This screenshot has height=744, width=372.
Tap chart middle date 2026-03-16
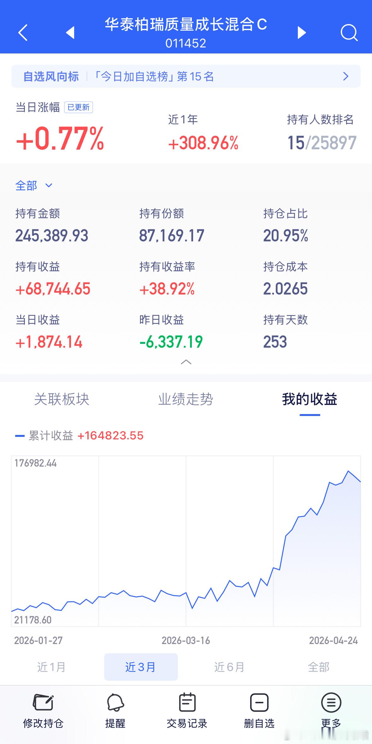186,641
